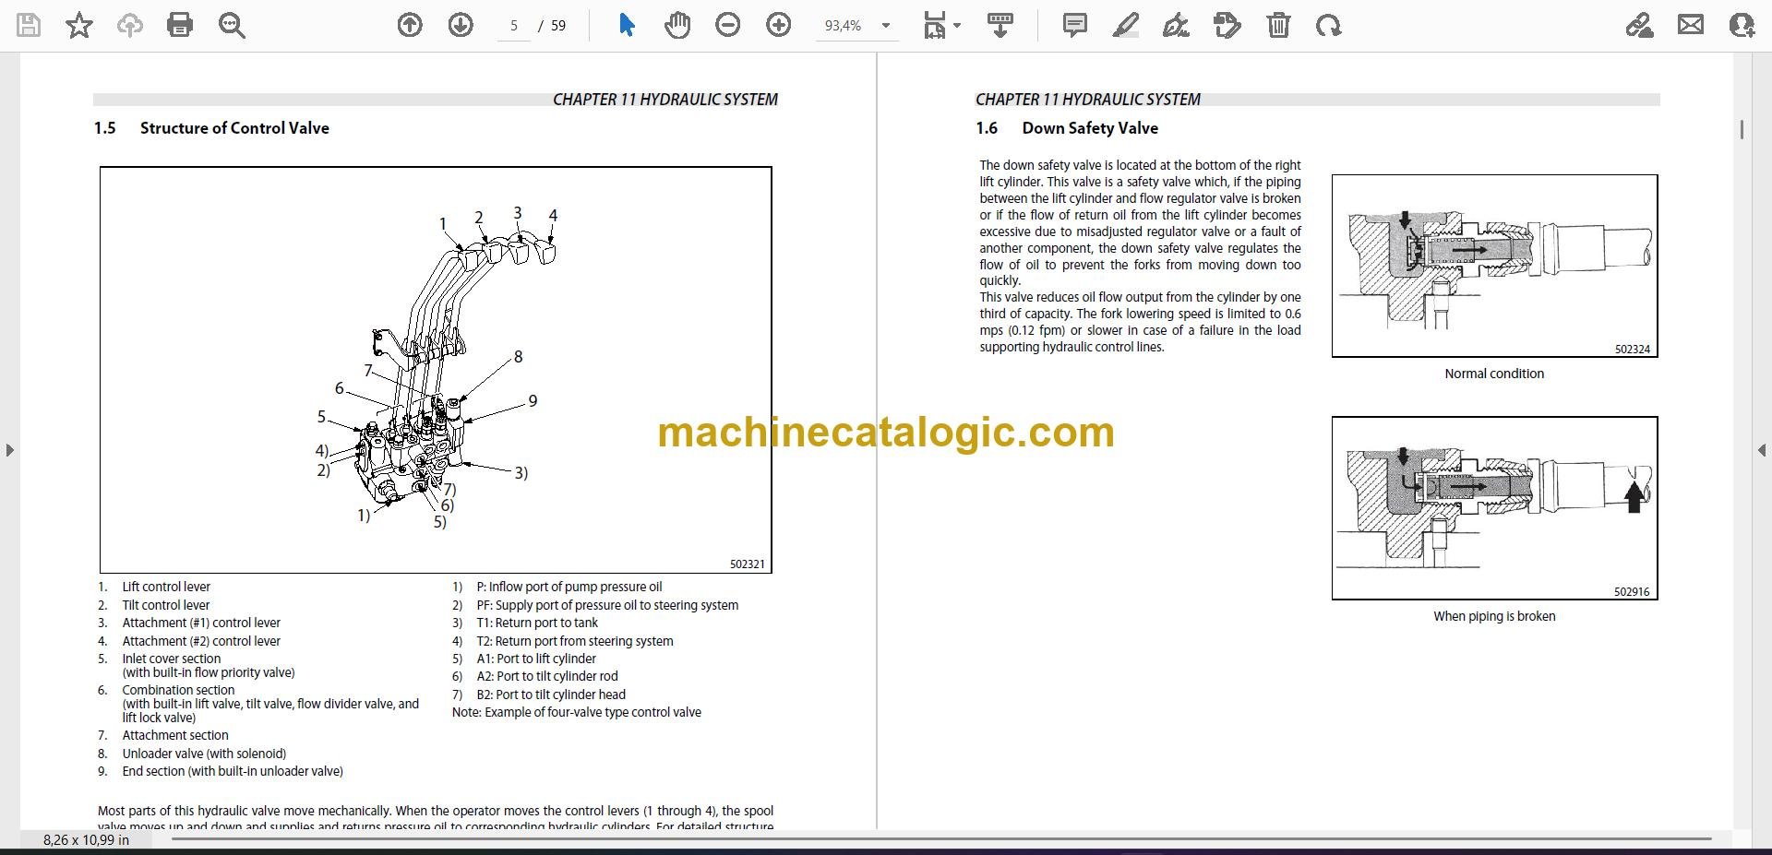Click the 'When piping is broken' caption
Screen dimensions: 1772x855
(x=1494, y=616)
